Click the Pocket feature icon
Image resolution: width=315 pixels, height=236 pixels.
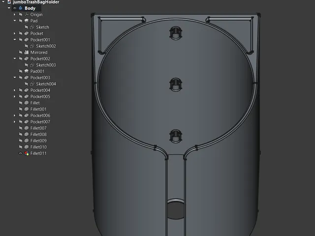click(x=27, y=33)
